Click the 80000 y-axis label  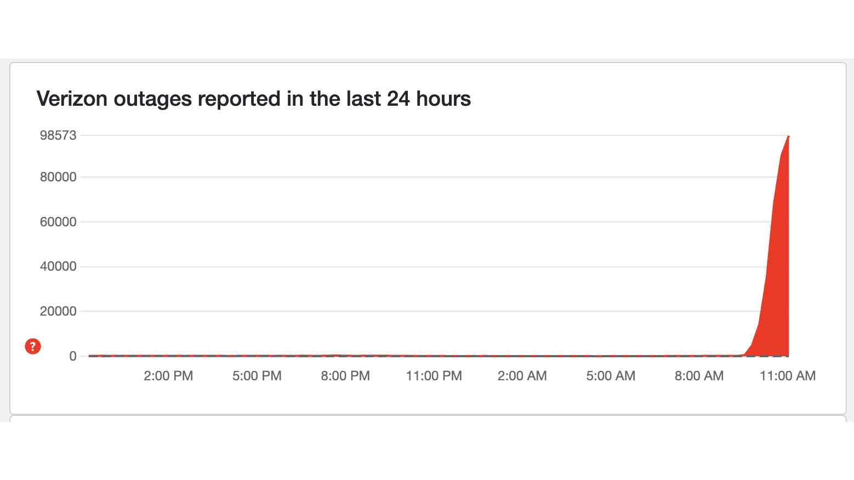coord(58,177)
